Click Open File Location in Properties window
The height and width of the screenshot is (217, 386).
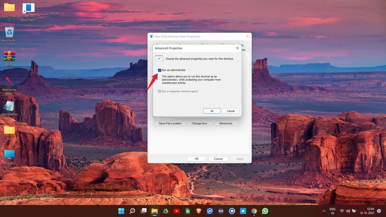pos(170,123)
